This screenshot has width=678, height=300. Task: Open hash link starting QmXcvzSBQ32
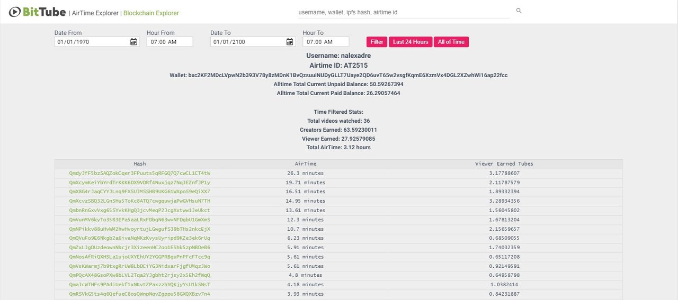(139, 201)
